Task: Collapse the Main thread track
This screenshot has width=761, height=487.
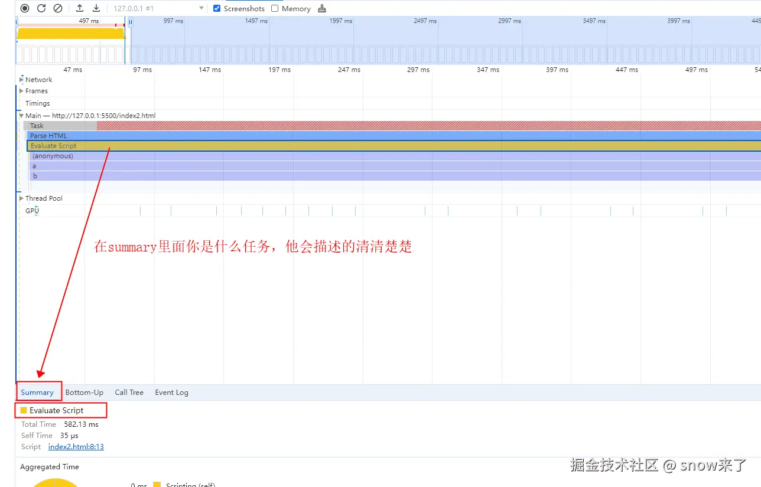Action: coord(22,116)
